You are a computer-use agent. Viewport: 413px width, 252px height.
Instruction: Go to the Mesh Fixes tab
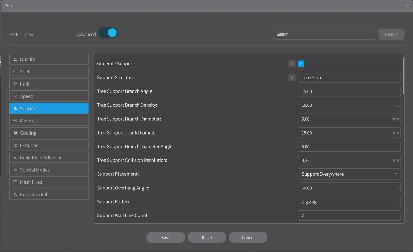[49, 182]
